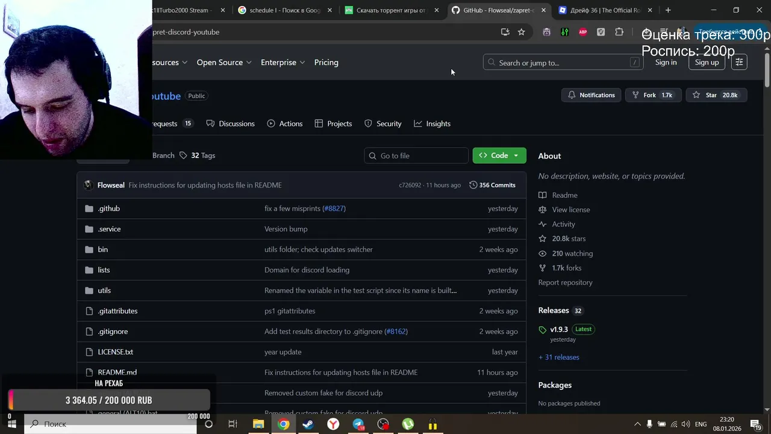Expand the Open Source menu
771x434 pixels.
(223, 62)
